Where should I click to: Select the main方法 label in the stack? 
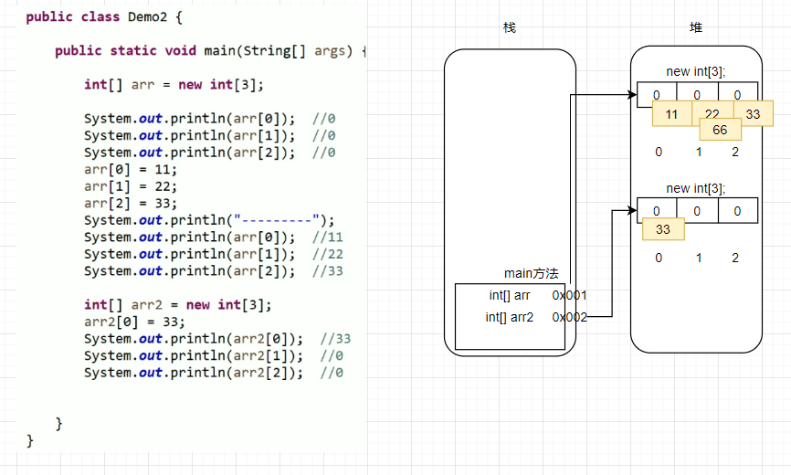point(531,274)
